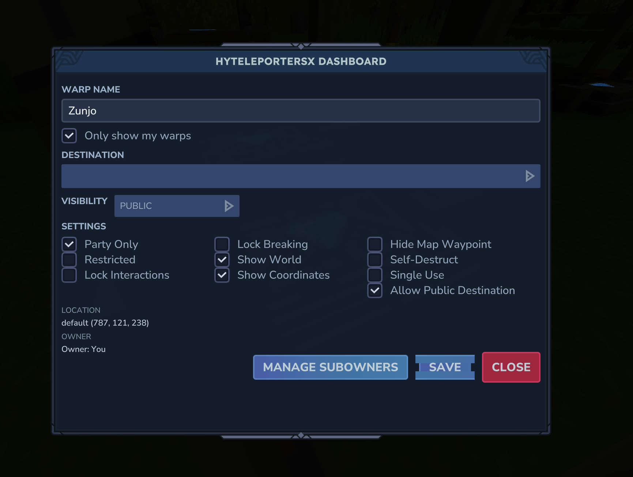633x477 pixels.
Task: Disable Allow Public Destination
Action: [x=375, y=290]
